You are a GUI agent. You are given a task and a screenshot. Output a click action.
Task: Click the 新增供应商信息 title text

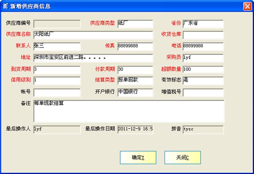tap(30, 7)
